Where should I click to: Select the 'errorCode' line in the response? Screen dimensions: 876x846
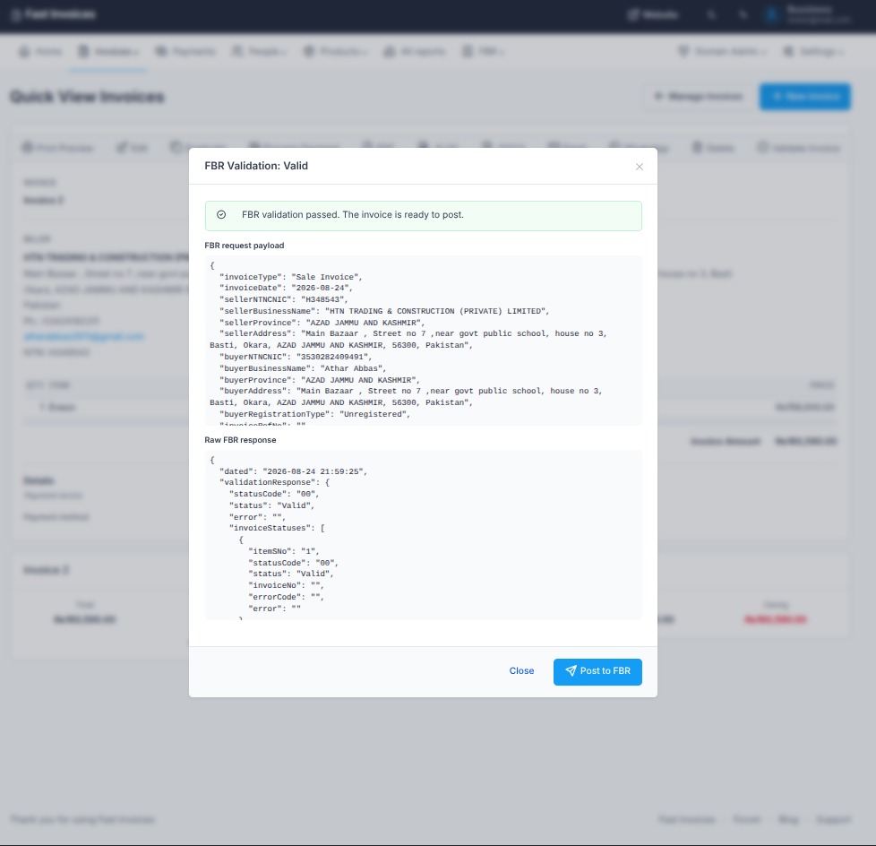point(286,597)
